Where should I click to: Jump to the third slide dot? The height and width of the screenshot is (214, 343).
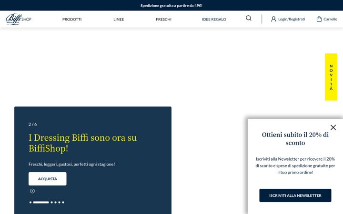click(51, 203)
